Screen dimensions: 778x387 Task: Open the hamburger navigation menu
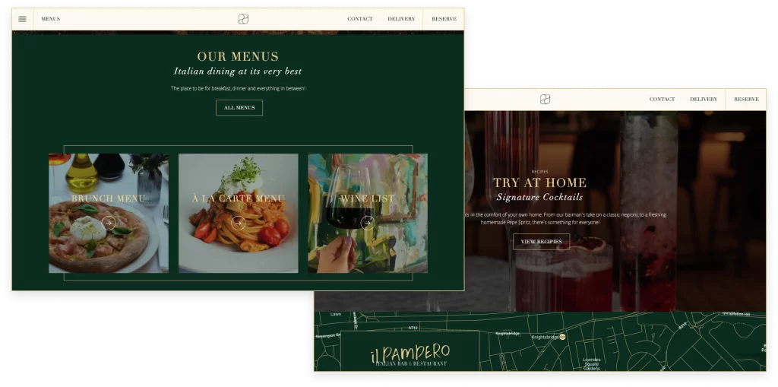pyautogui.click(x=22, y=19)
